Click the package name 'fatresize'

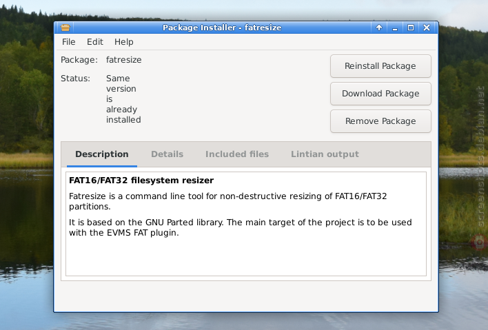coord(124,60)
